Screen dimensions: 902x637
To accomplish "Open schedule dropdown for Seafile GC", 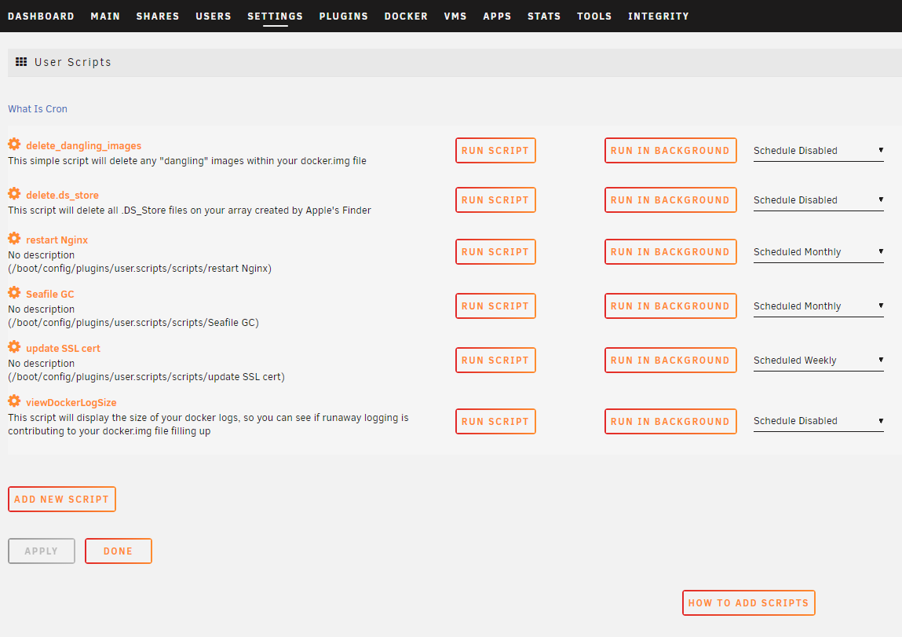I will (x=818, y=306).
